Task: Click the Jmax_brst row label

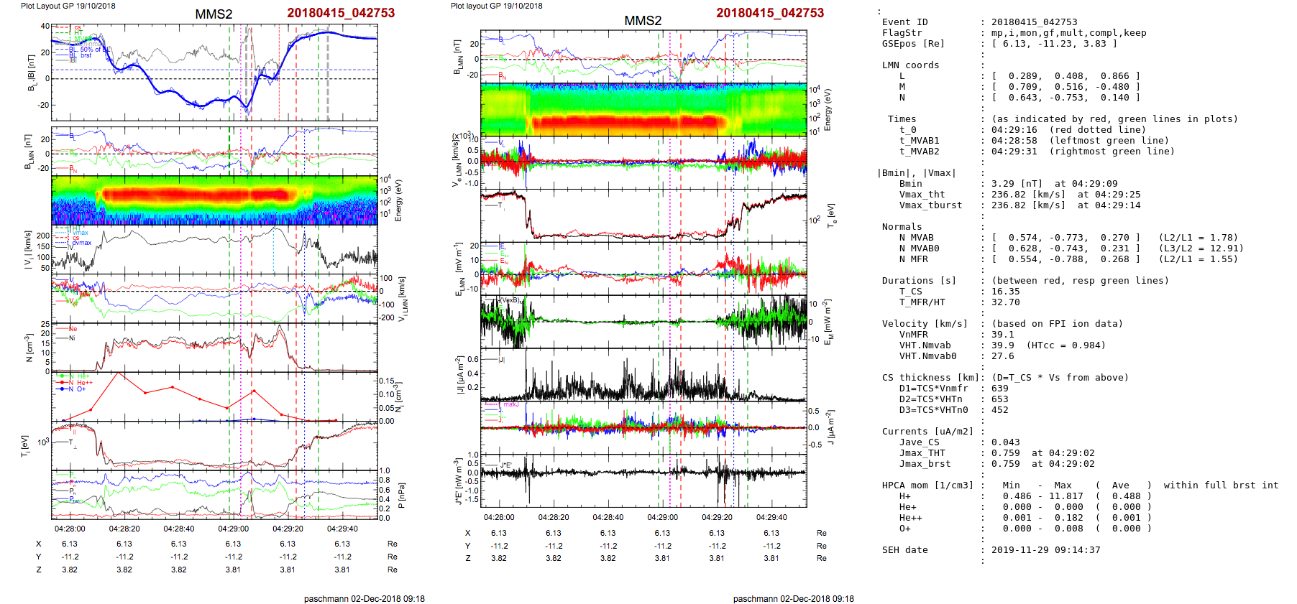Action: click(x=925, y=464)
